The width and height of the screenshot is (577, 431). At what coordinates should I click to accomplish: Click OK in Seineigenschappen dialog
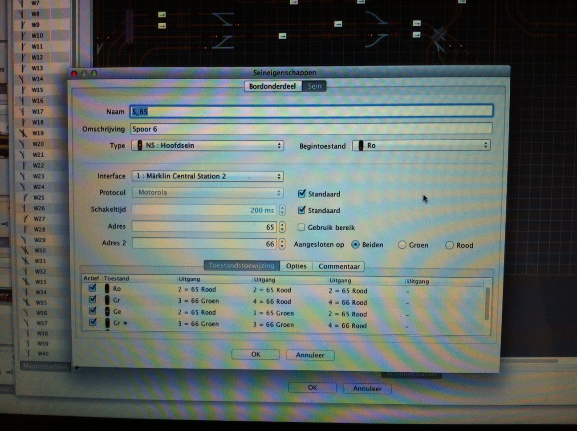coord(256,354)
